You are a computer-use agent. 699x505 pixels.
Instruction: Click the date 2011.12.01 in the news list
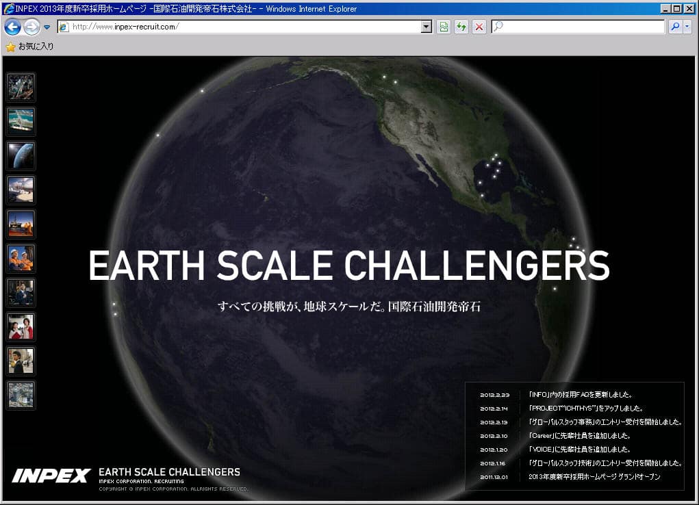pyautogui.click(x=494, y=477)
